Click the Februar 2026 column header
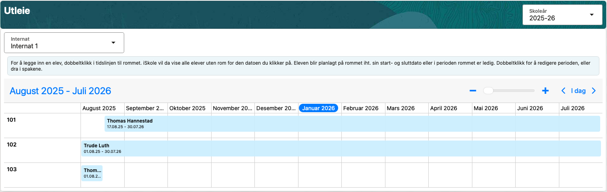 point(361,108)
